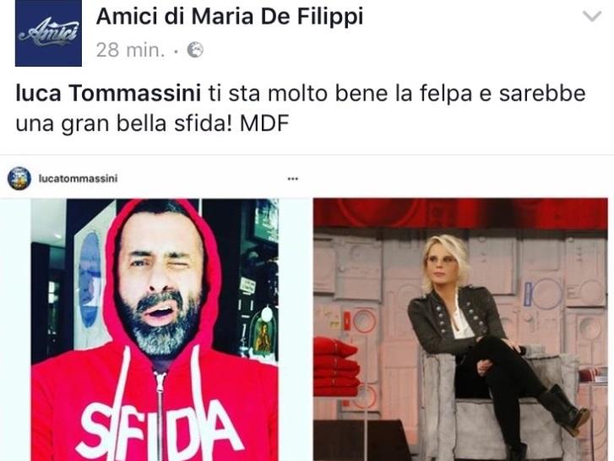
Task: Expand the post options chevron
Action: [592, 16]
